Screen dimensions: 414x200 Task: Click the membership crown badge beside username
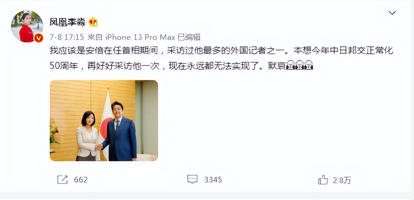pos(93,22)
